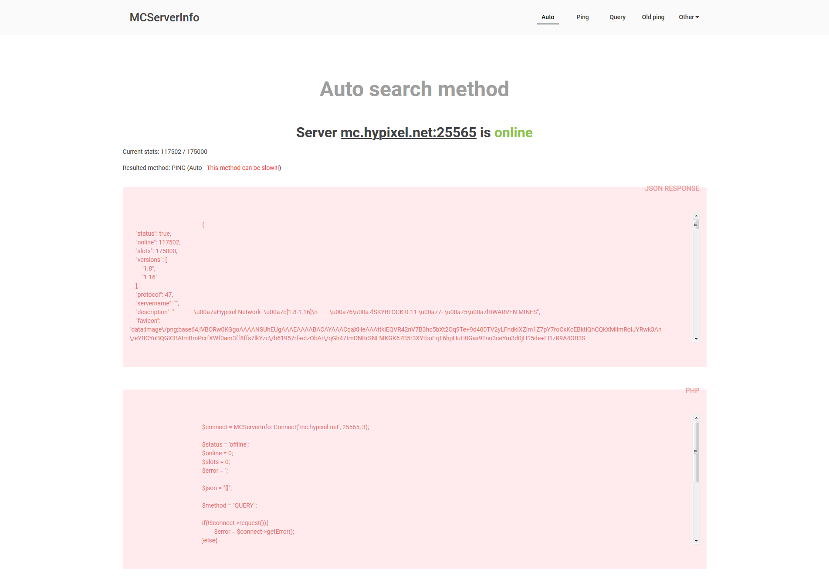Screen dimensions: 829x576
Task: Click the green 'online' status word
Action: (513, 132)
